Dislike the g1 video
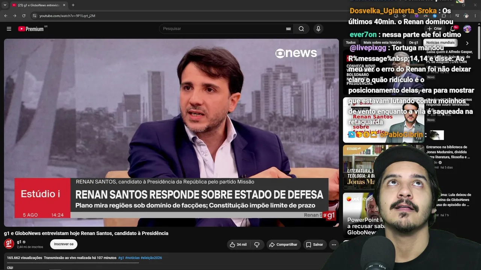This screenshot has width=481, height=270. [257, 244]
